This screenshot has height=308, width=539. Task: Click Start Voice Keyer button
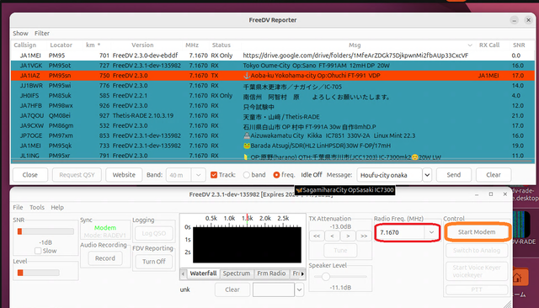(x=477, y=271)
